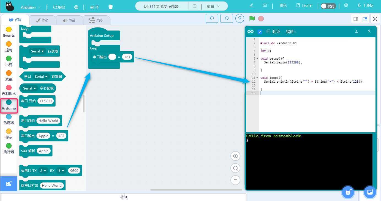Select the 自制积木 custom blocks category
The image size is (381, 201).
tap(9, 90)
